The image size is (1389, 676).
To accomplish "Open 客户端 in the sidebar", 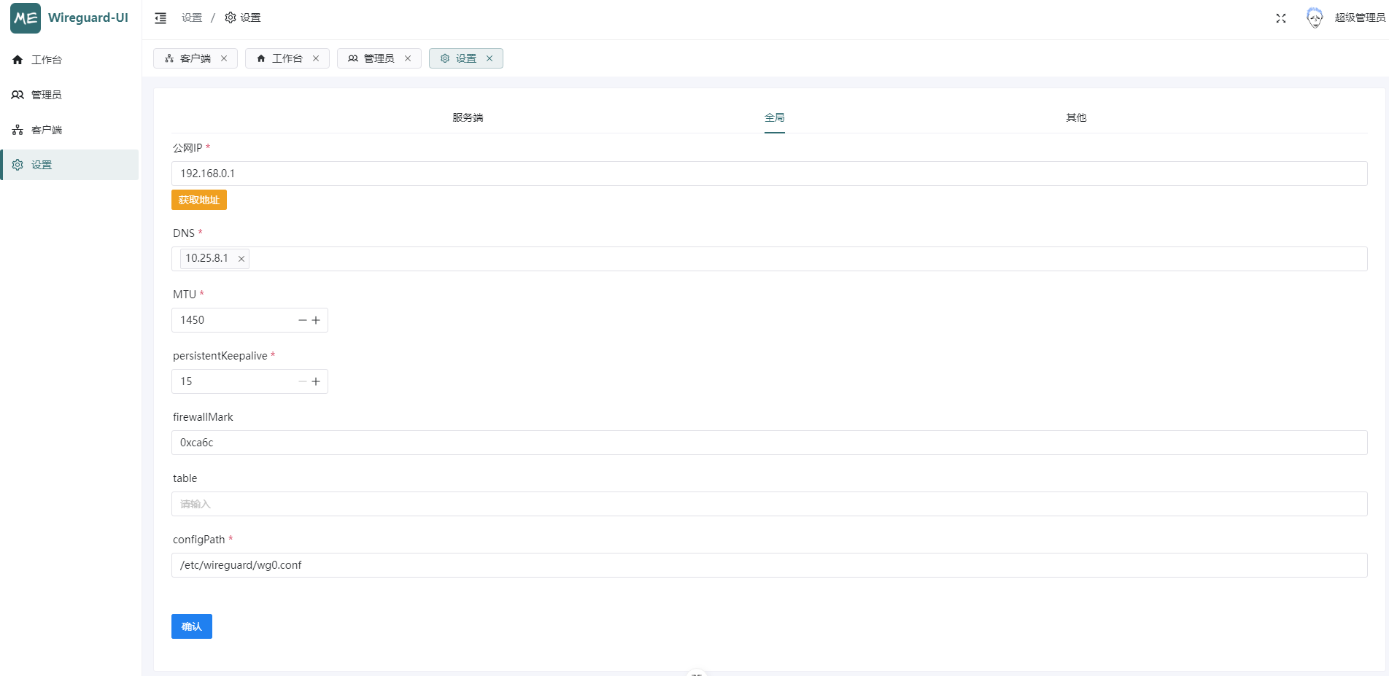I will tap(47, 130).
